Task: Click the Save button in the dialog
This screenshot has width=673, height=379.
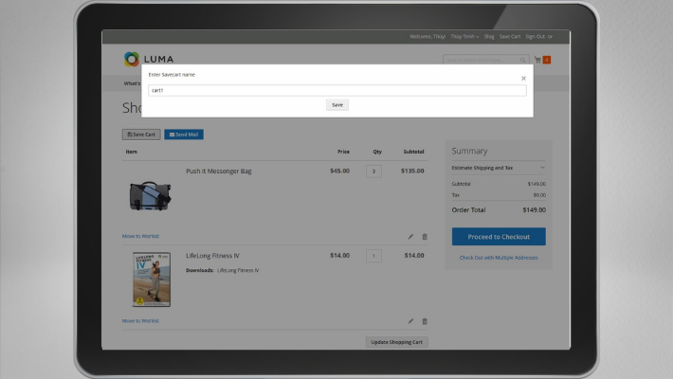Action: [x=337, y=105]
